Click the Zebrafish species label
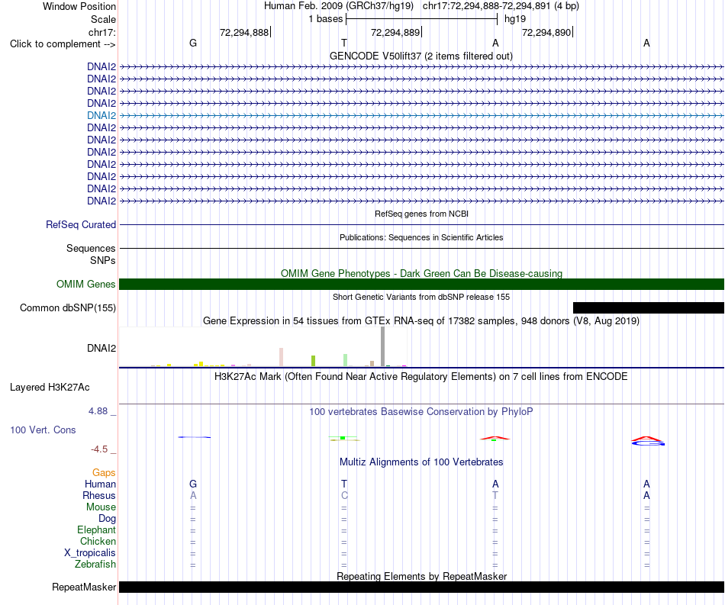This screenshot has height=605, width=725. [x=95, y=565]
